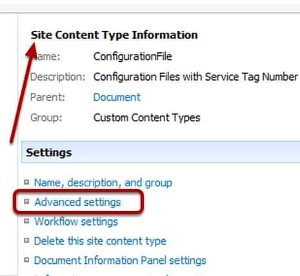
Task: Click the Group: field label
Action: [46, 118]
